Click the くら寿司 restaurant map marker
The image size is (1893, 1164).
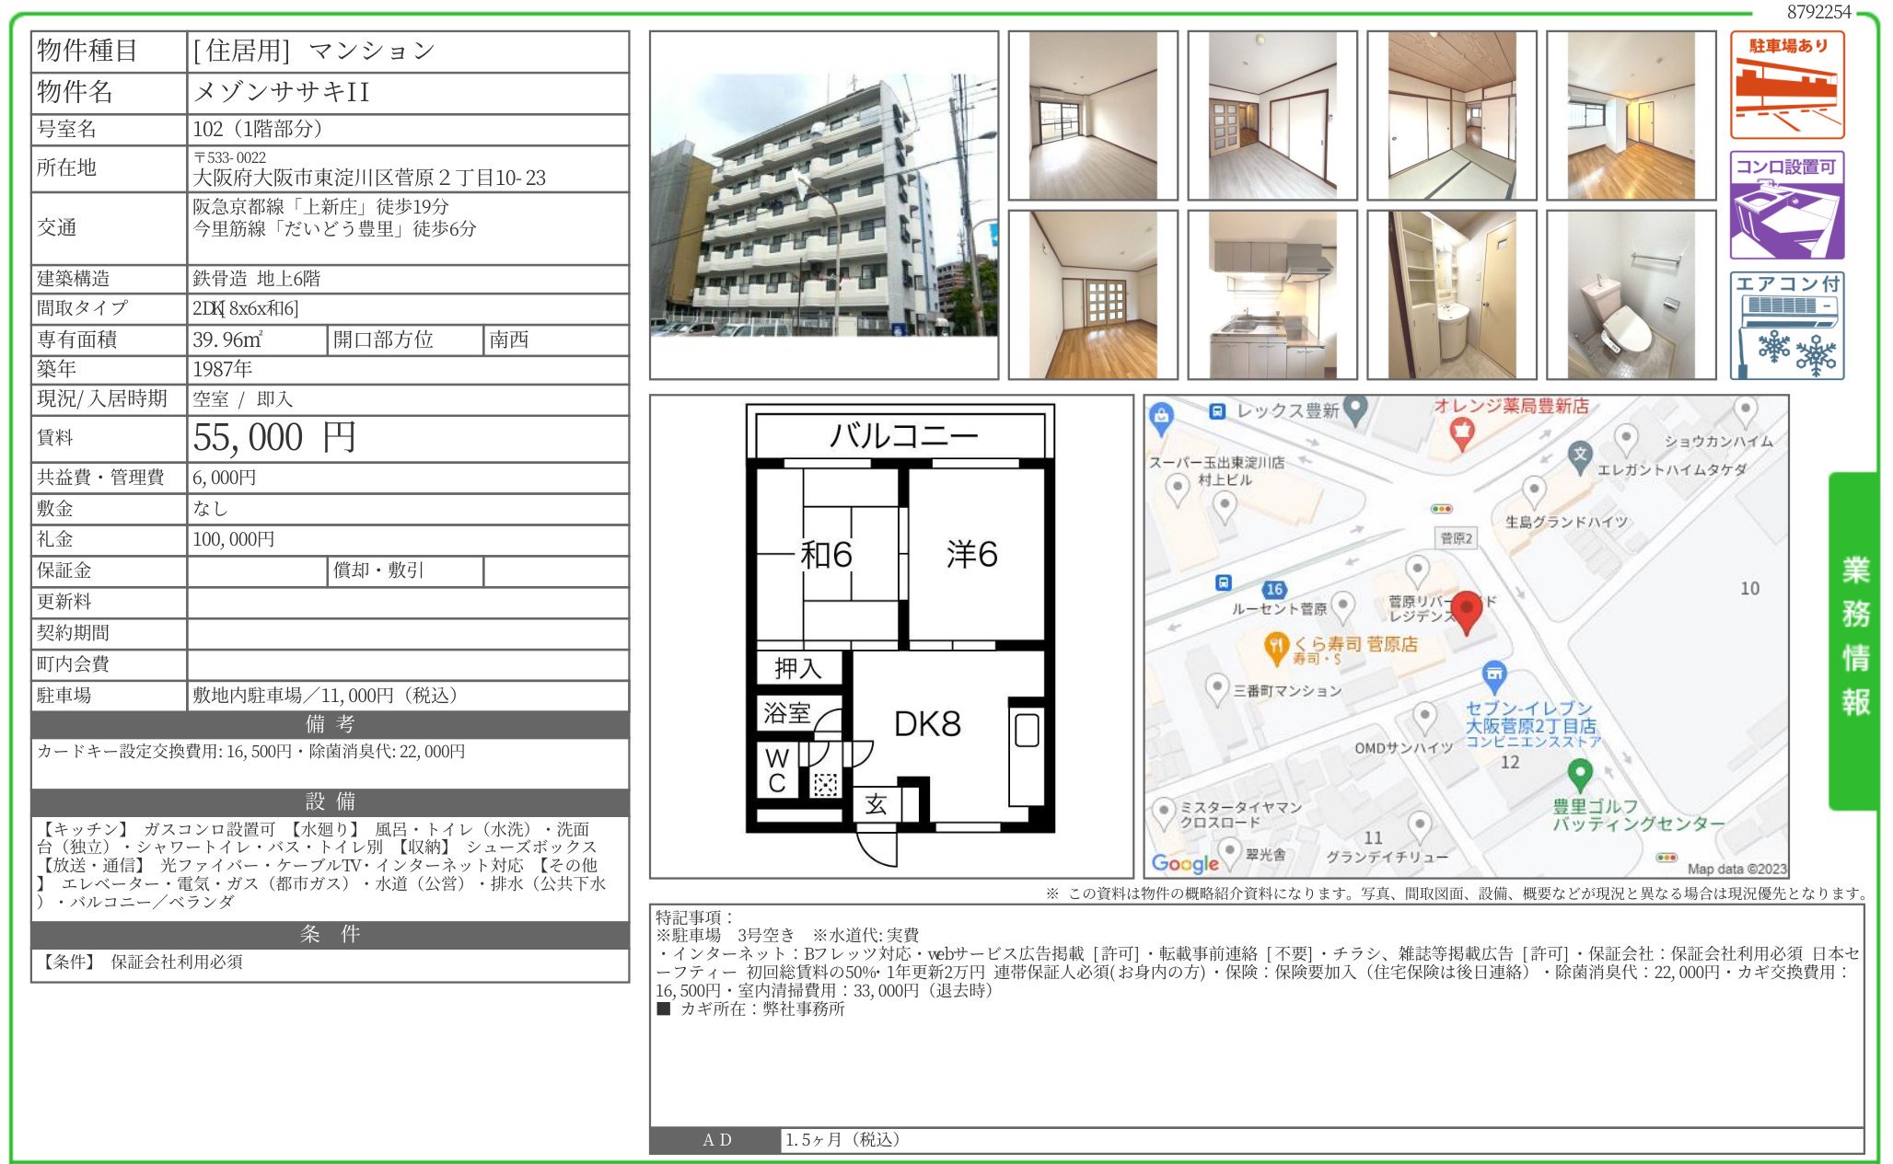pyautogui.click(x=1275, y=647)
